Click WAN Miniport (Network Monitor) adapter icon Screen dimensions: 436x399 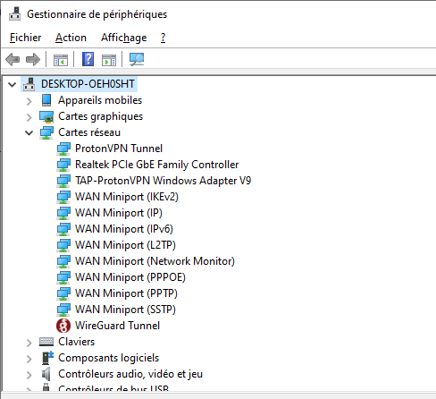pos(63,261)
